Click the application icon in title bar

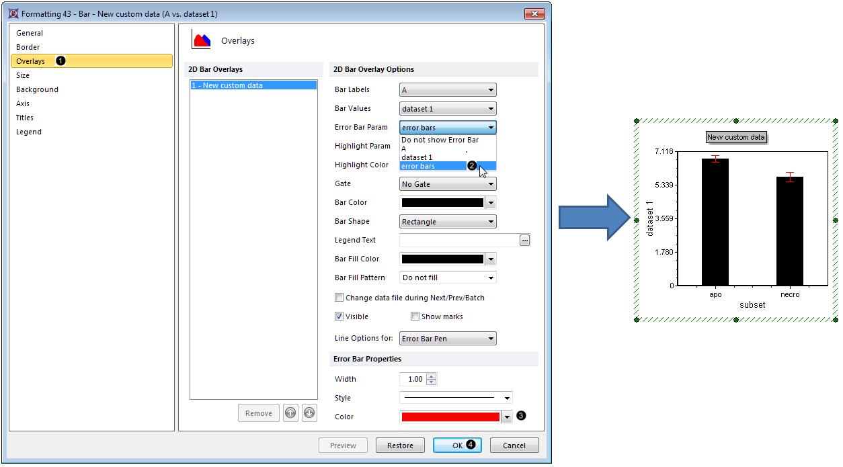click(x=13, y=13)
